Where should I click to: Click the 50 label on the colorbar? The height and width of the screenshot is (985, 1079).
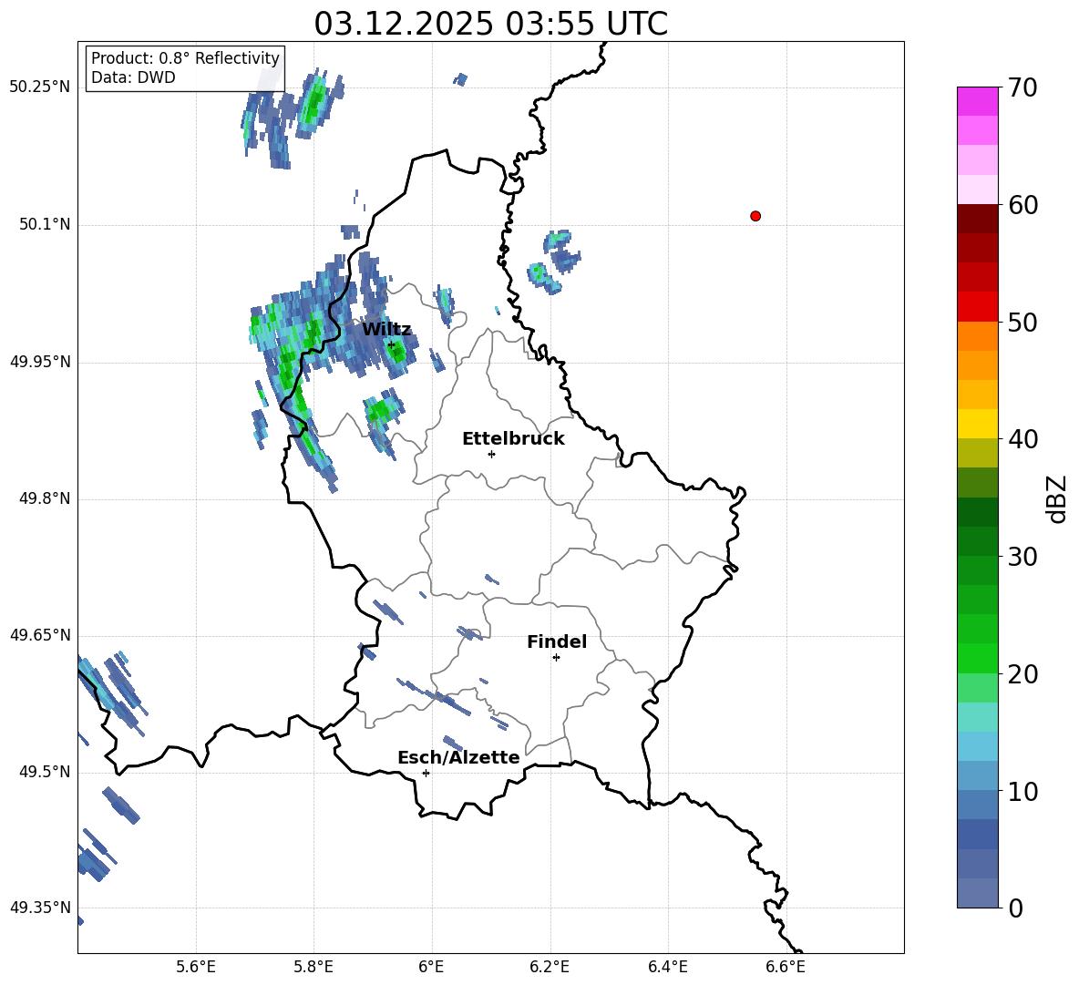pos(1022,322)
